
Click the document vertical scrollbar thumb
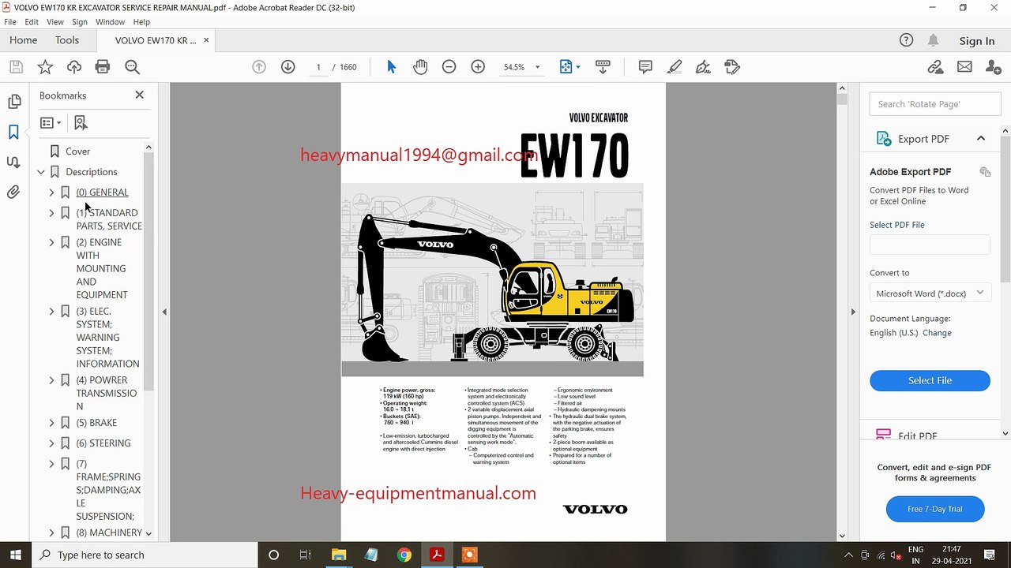point(842,99)
